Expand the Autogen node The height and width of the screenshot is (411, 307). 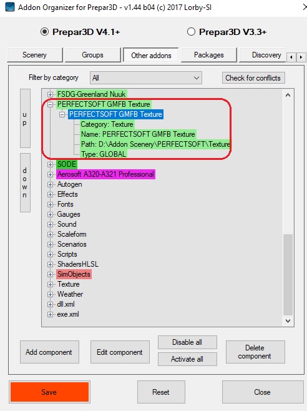[x=50, y=184]
